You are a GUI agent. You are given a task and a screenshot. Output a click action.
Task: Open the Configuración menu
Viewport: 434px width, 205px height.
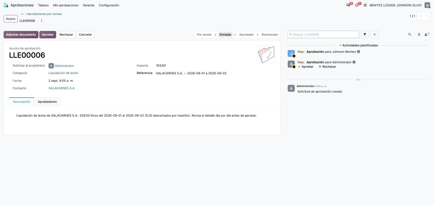109,5
